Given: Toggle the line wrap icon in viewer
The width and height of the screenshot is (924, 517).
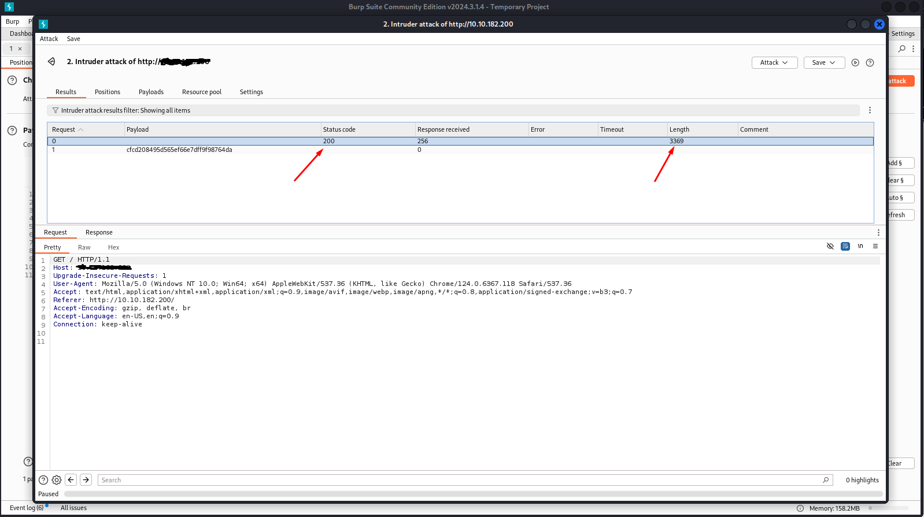Looking at the screenshot, I should click(x=845, y=246).
